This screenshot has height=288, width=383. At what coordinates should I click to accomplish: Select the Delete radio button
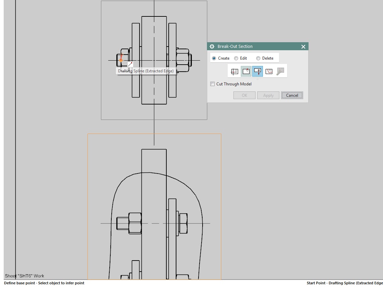[258, 58]
